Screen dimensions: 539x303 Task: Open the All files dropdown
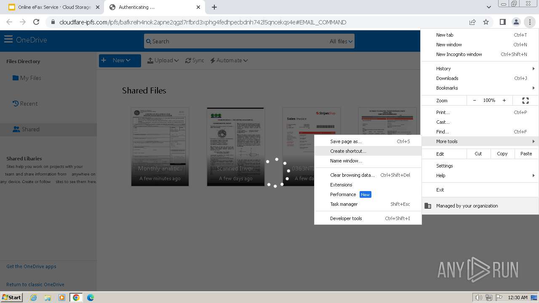(x=341, y=41)
